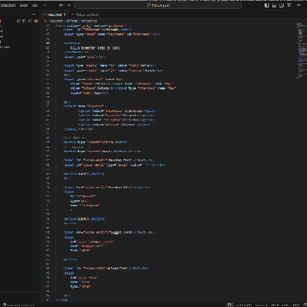Click the magnifier icon in status bar
307x307 pixels.
tap(230, 304)
